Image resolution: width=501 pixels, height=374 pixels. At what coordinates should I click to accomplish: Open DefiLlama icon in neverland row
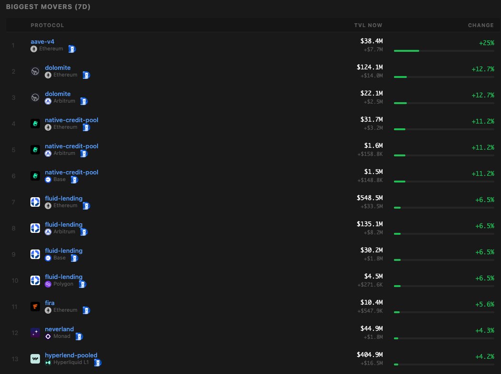[79, 336]
